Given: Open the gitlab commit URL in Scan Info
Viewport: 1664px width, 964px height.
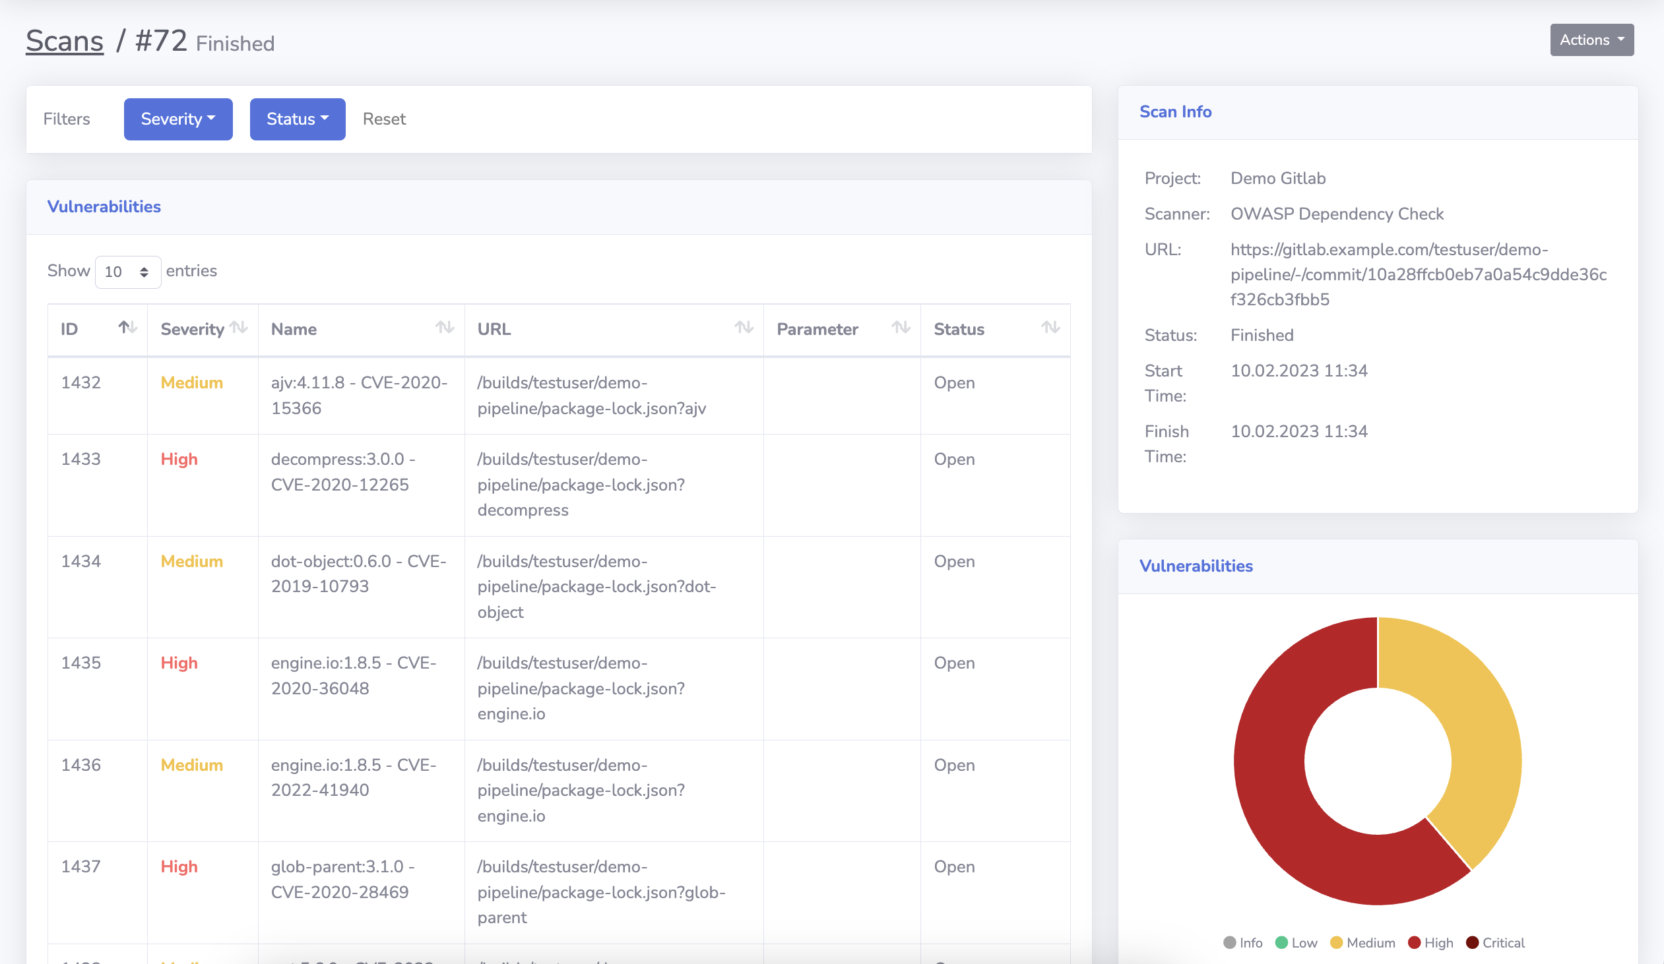Looking at the screenshot, I should 1419,274.
